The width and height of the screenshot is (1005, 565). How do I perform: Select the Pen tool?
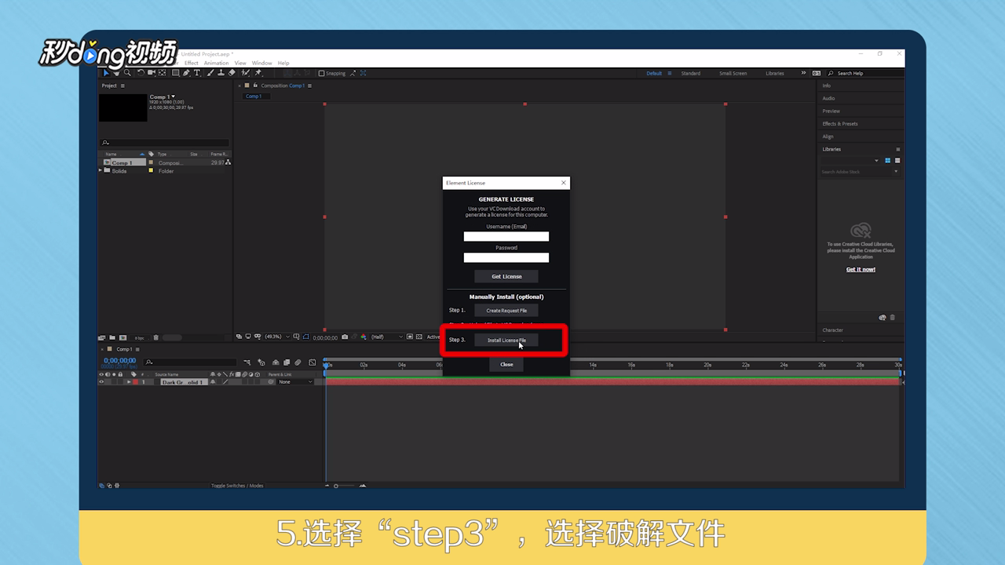pyautogui.click(x=186, y=73)
